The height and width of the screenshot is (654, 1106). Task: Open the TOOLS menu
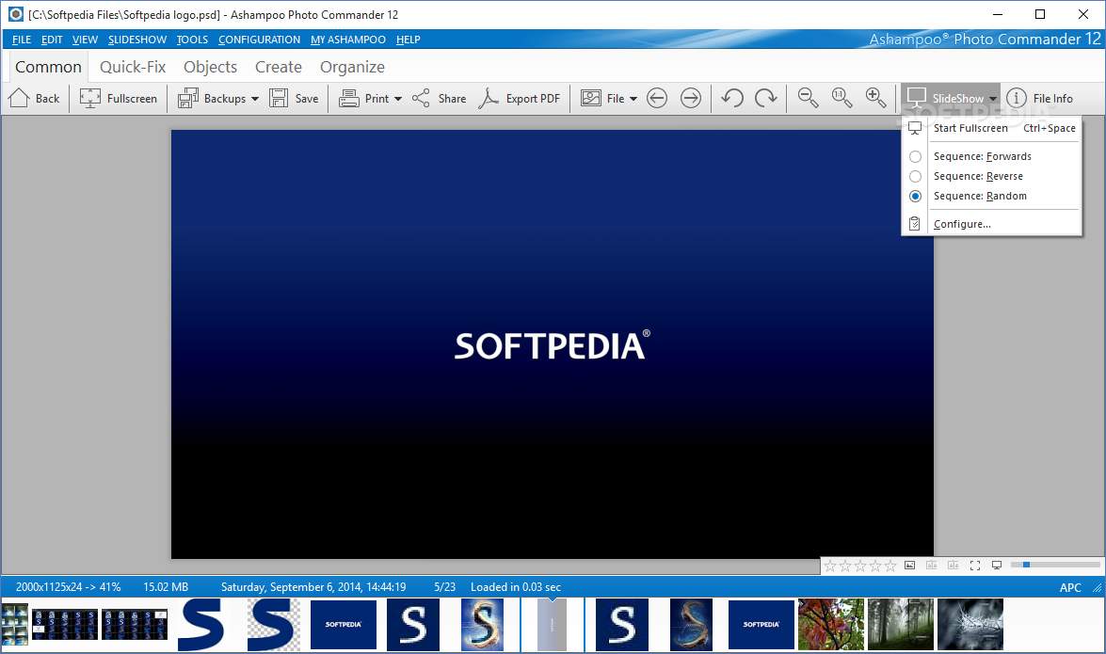[x=193, y=40]
